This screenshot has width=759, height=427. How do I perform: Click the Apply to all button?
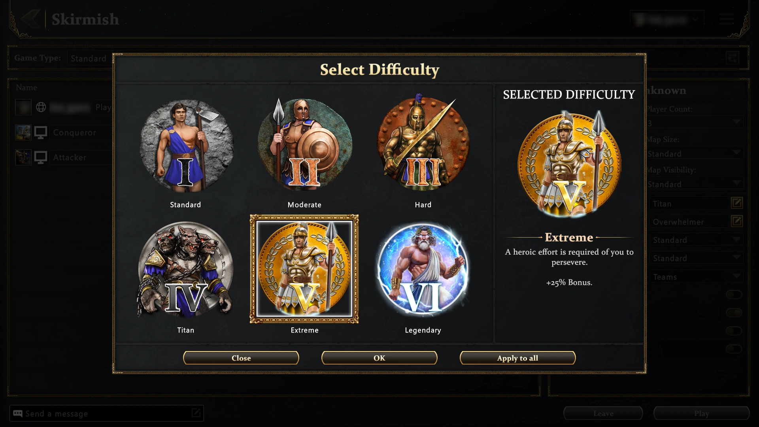coord(518,358)
